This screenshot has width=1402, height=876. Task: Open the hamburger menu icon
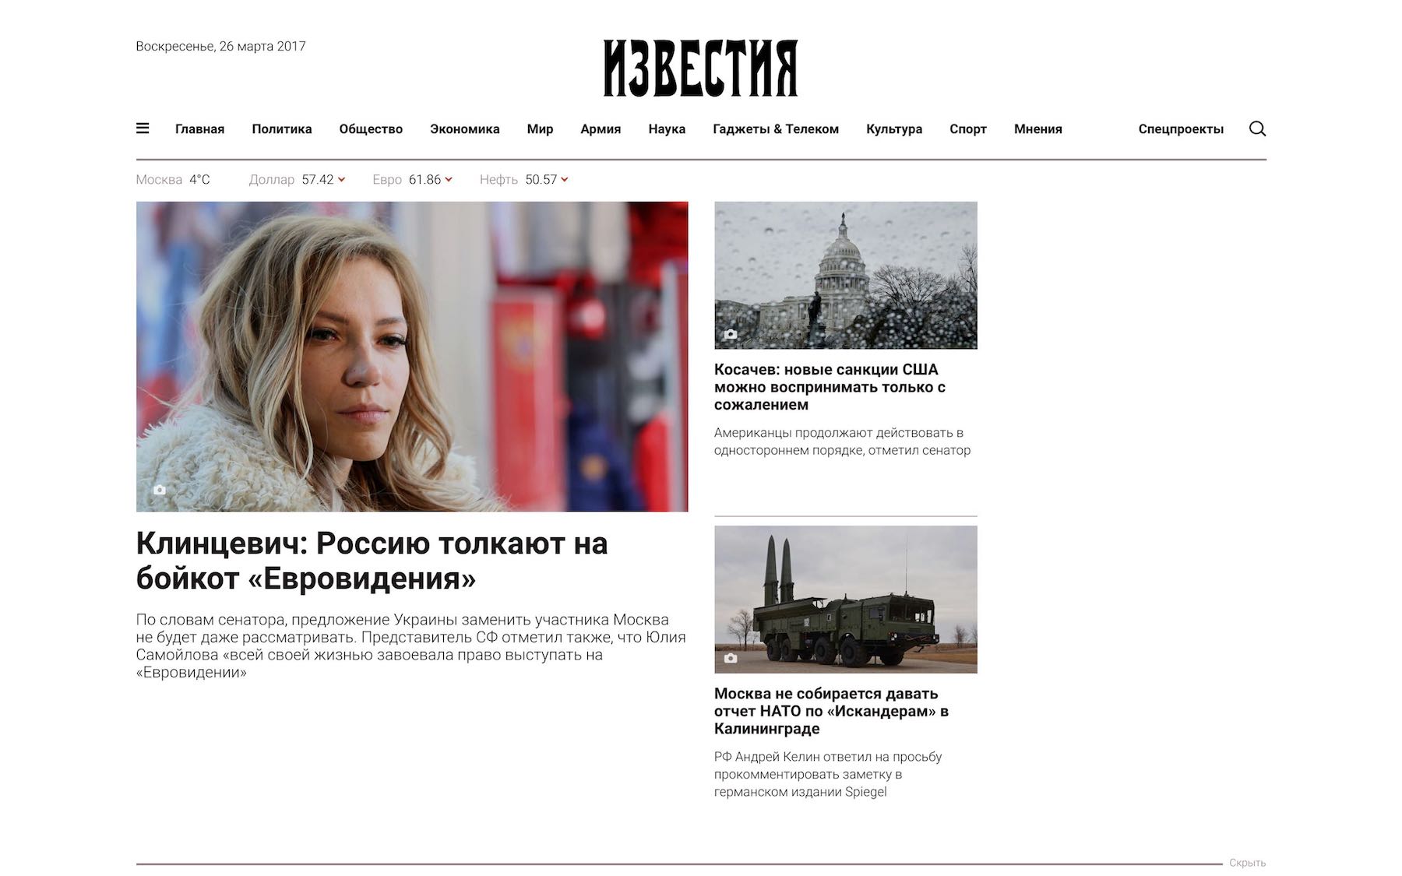(x=143, y=128)
